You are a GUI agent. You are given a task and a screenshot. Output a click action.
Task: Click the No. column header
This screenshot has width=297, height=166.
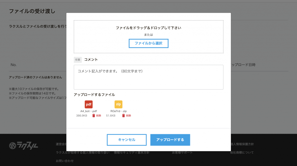tap(14, 65)
